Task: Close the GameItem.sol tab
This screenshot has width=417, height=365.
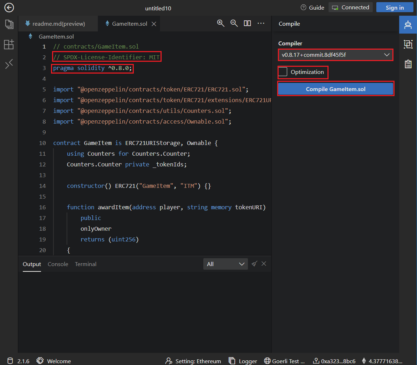Action: 154,24
